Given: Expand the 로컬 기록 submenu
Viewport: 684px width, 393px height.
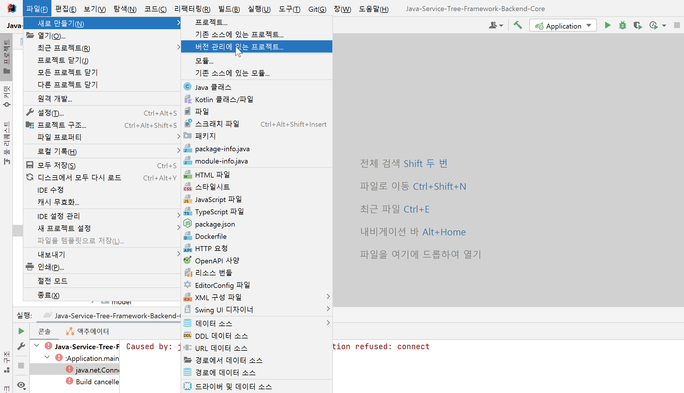Looking at the screenshot, I should 102,151.
